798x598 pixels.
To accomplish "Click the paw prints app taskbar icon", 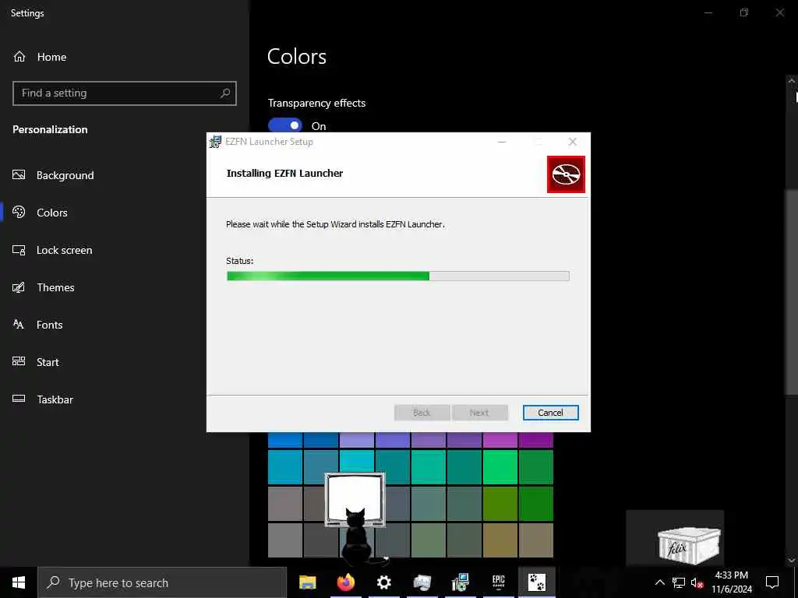I will coord(536,582).
